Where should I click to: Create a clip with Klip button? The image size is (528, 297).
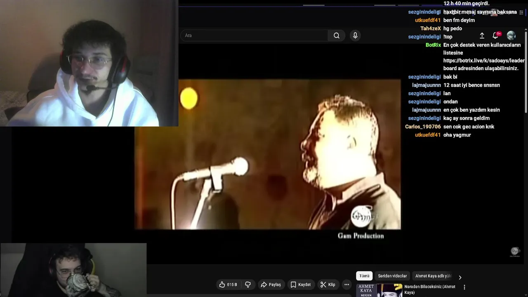pos(328,285)
